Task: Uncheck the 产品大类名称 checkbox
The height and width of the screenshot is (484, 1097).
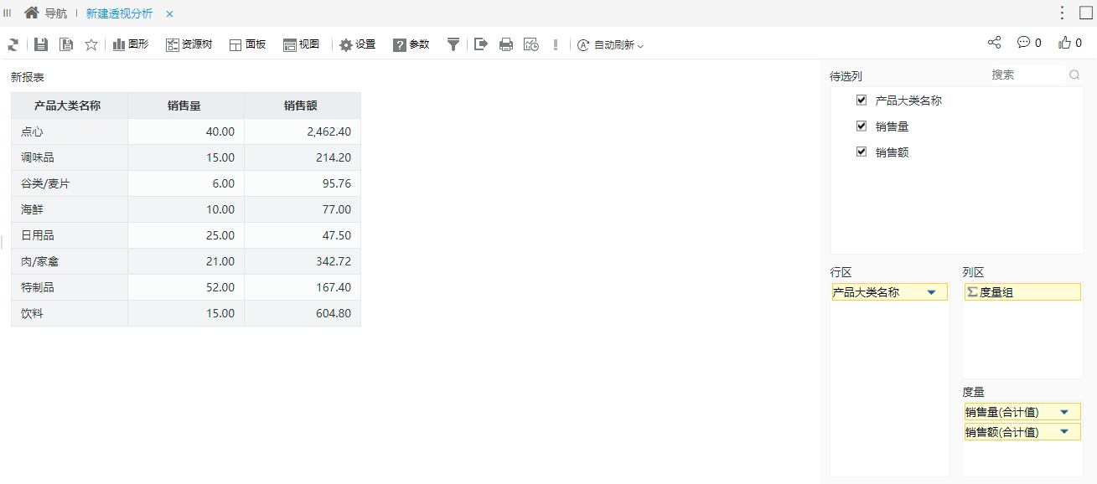Action: (862, 100)
